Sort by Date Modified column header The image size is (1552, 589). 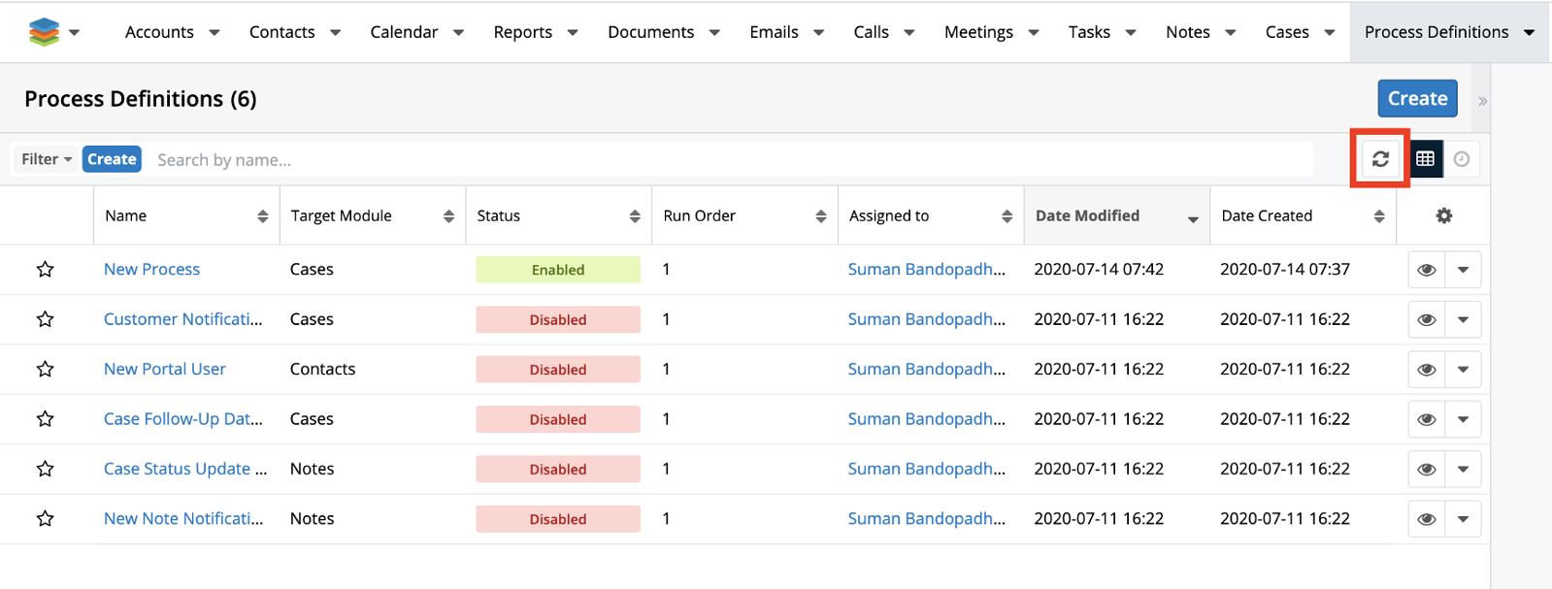(1087, 215)
